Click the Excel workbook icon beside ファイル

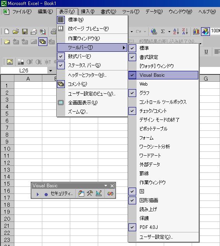click(6, 12)
